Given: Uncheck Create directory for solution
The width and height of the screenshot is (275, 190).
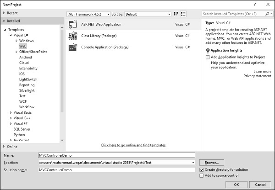Looking at the screenshot, I should 202,169.
